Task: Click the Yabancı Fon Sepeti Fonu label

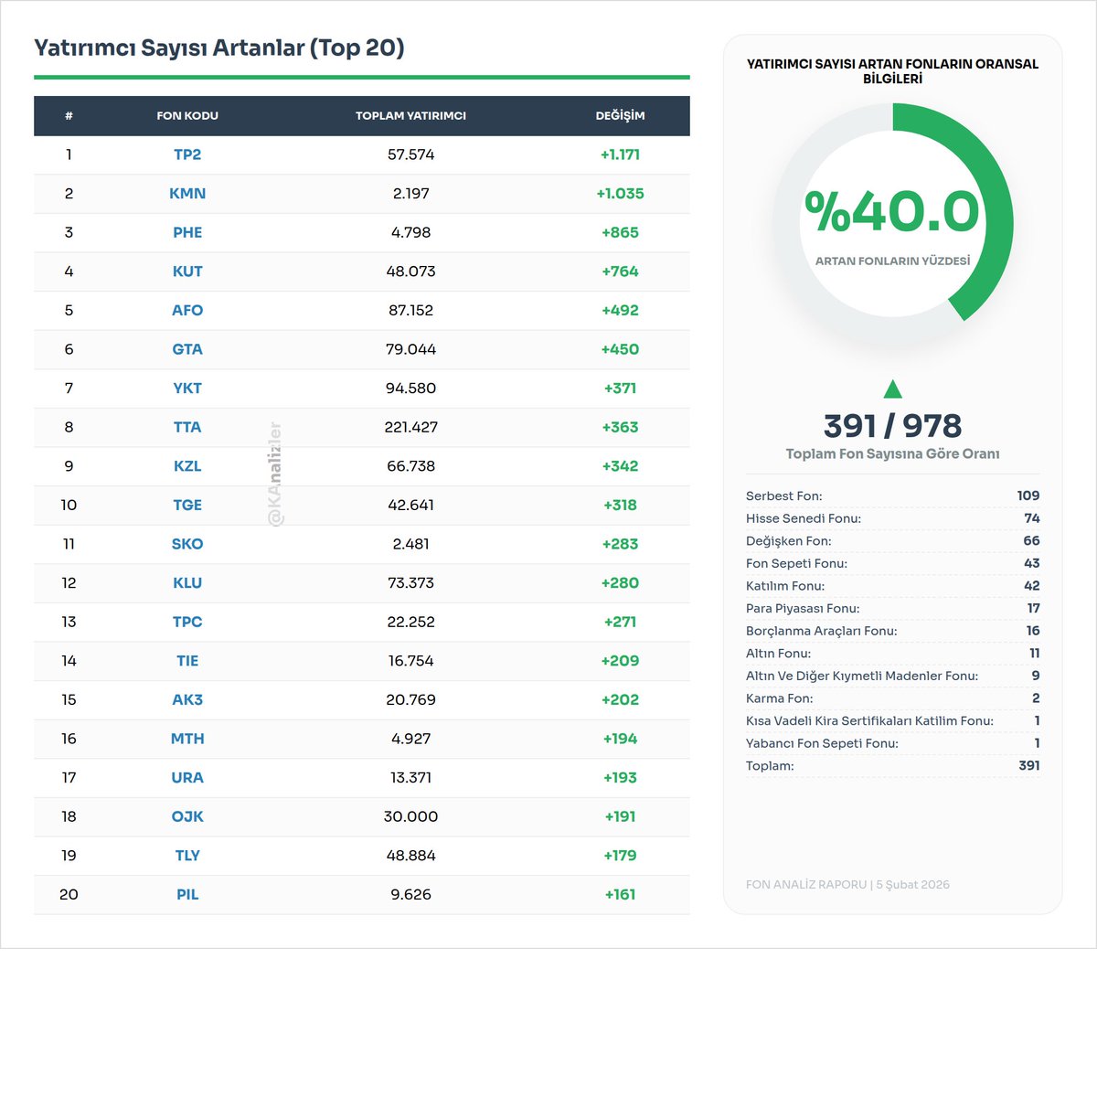Action: [x=822, y=743]
